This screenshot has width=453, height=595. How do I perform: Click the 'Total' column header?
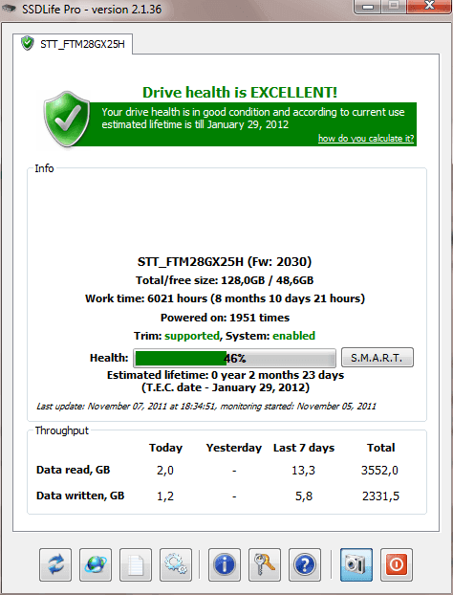tap(380, 448)
